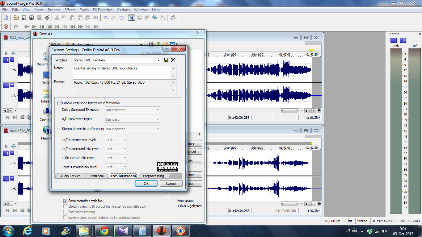Click OK in the Custom Settings dialog
The height and width of the screenshot is (237, 422).
146,183
